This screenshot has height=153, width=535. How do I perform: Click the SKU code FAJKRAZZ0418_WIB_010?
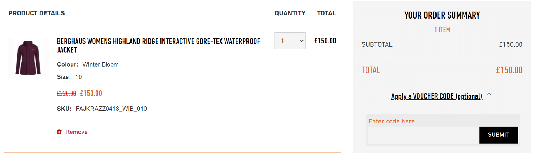coord(111,109)
